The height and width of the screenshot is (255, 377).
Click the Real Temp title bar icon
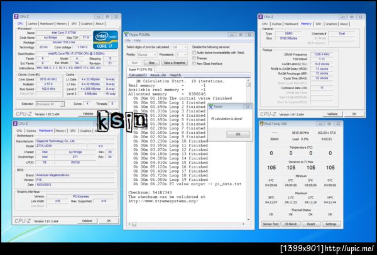coord(262,124)
